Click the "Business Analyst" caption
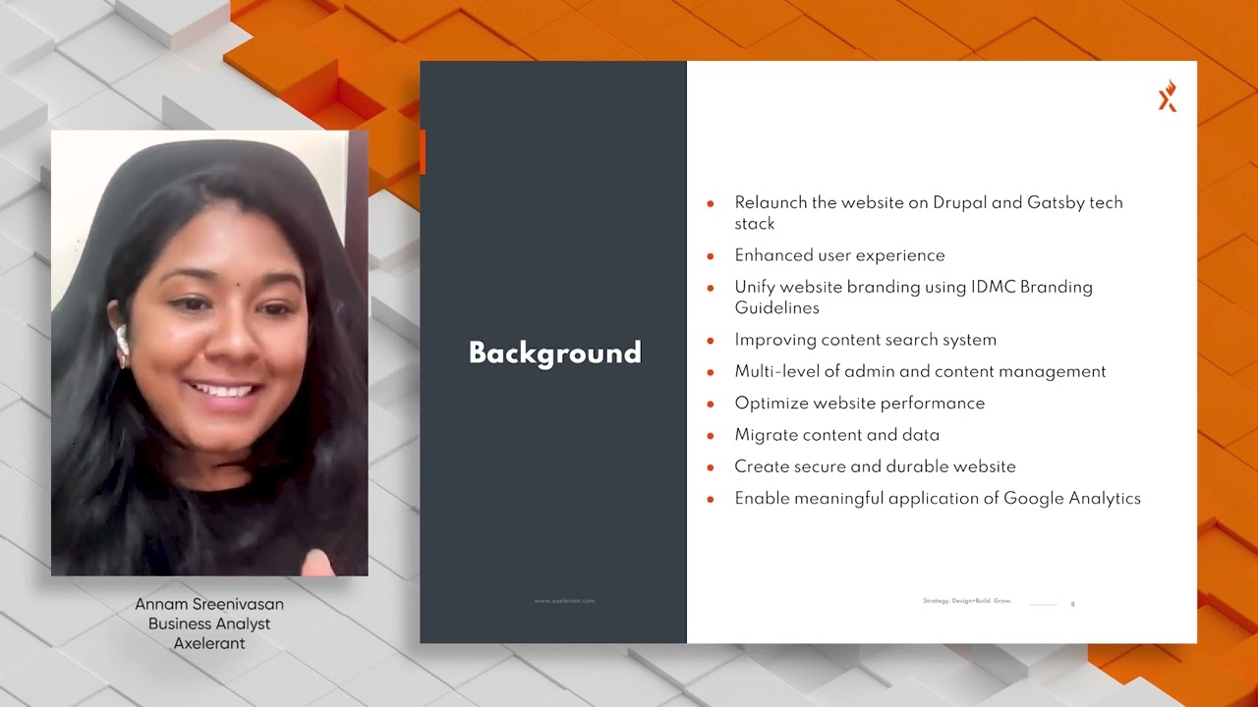The height and width of the screenshot is (707, 1258). 209,624
